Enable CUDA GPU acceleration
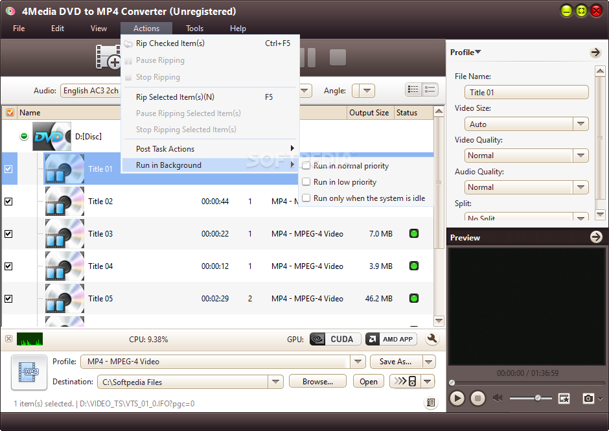The height and width of the screenshot is (431, 609). pos(335,339)
